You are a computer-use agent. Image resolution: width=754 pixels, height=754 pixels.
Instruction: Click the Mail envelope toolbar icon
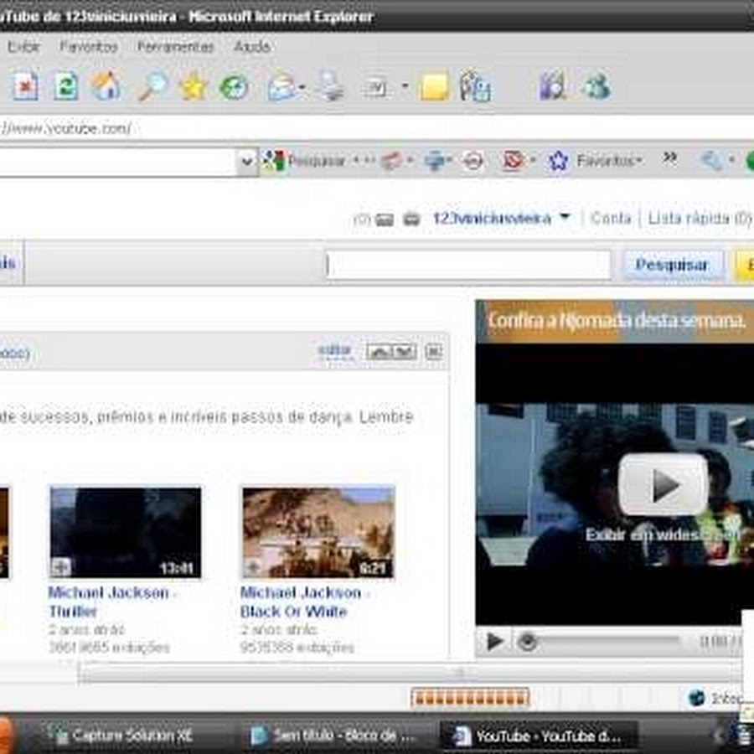pyautogui.click(x=283, y=86)
